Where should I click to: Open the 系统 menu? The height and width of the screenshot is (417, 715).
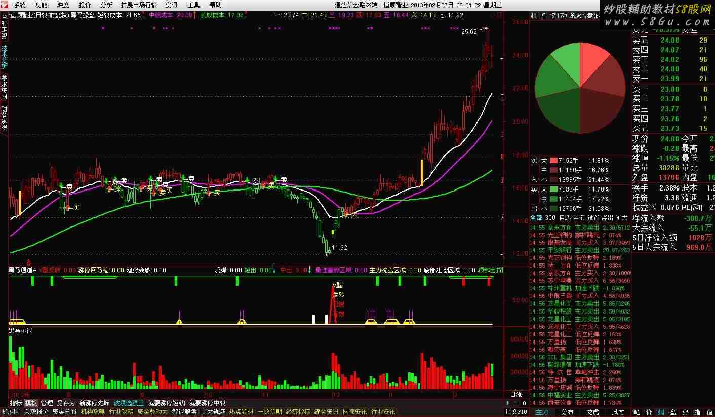click(20, 5)
